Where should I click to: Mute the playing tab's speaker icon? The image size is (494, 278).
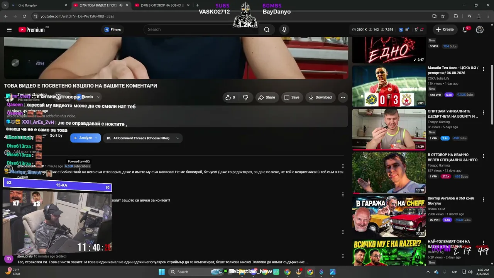point(121,5)
